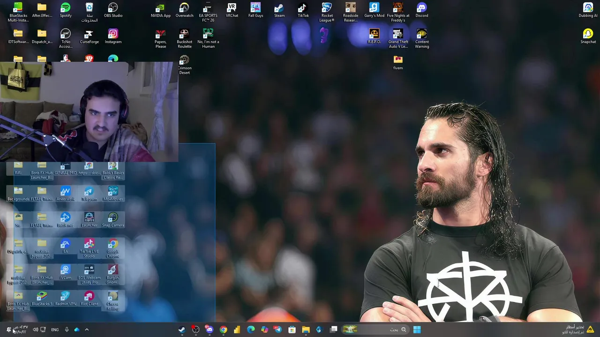
Task: Open the Windows Start menu
Action: coord(417,330)
